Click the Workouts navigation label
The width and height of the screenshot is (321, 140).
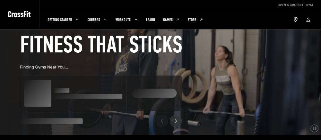(x=123, y=20)
